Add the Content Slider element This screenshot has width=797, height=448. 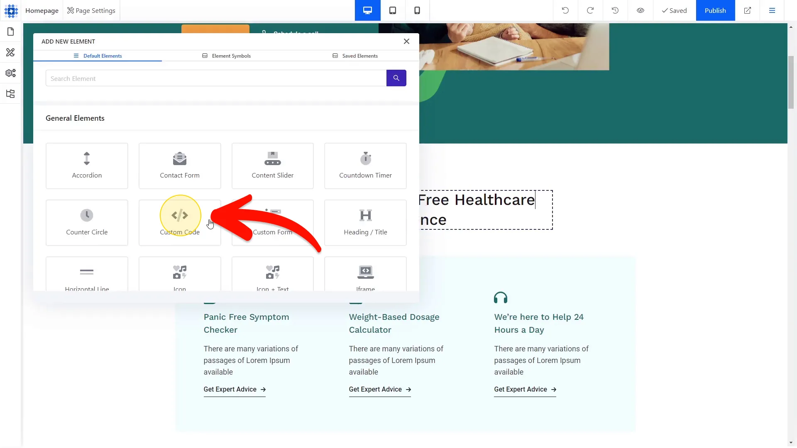(273, 166)
